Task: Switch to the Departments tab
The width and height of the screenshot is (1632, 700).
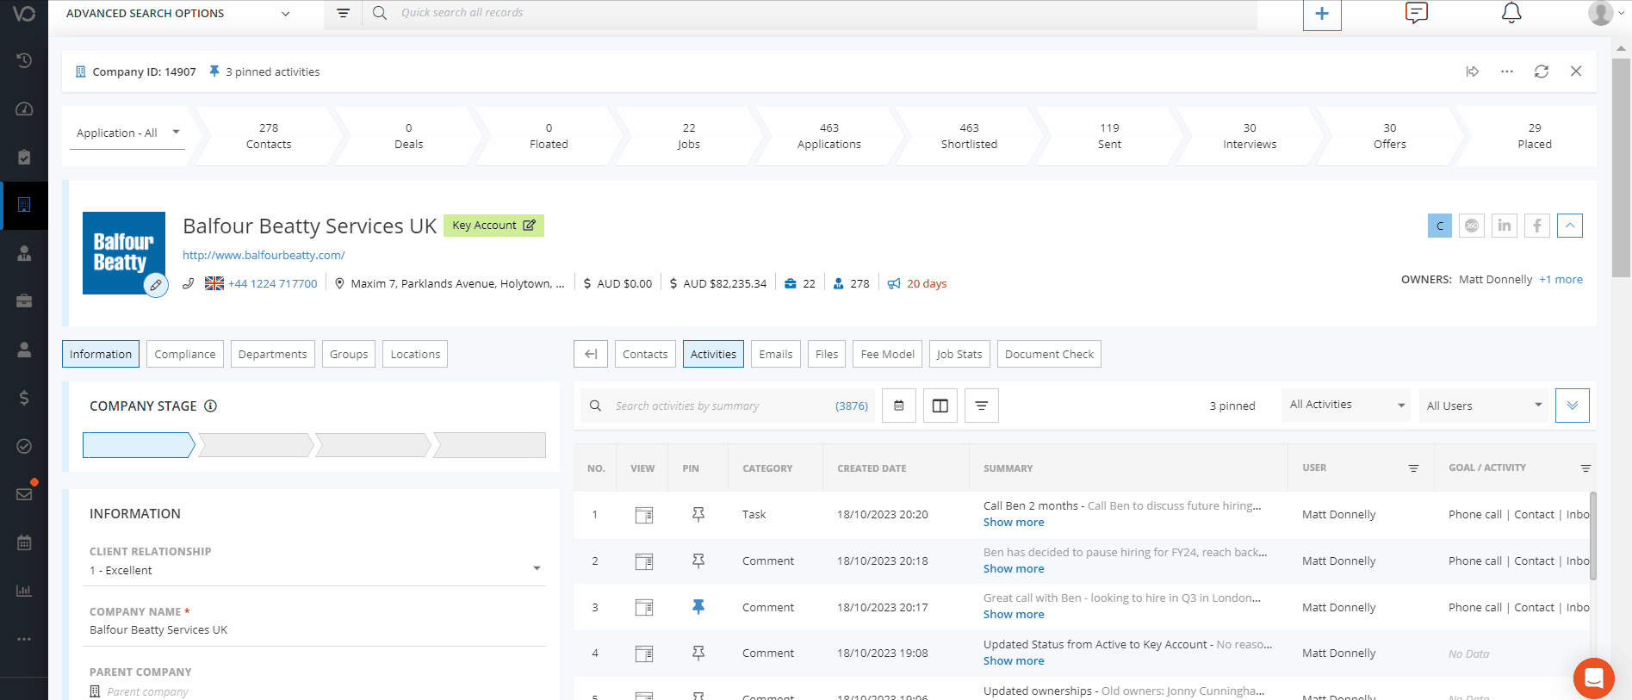Action: (x=273, y=354)
